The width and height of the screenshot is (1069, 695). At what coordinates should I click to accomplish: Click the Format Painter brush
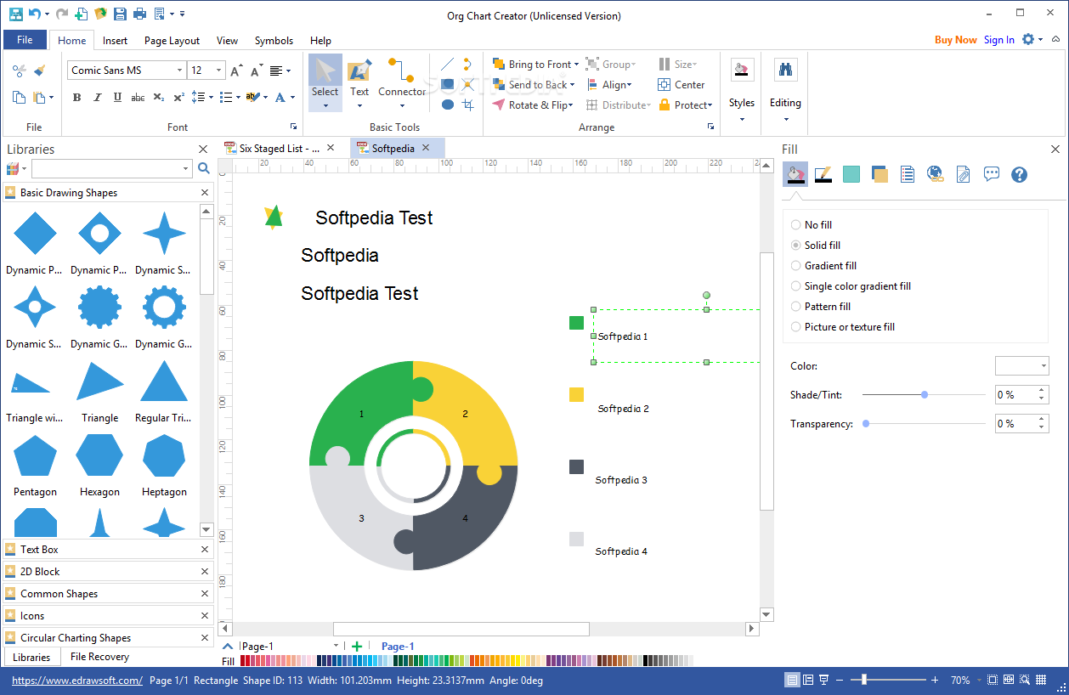[39, 71]
